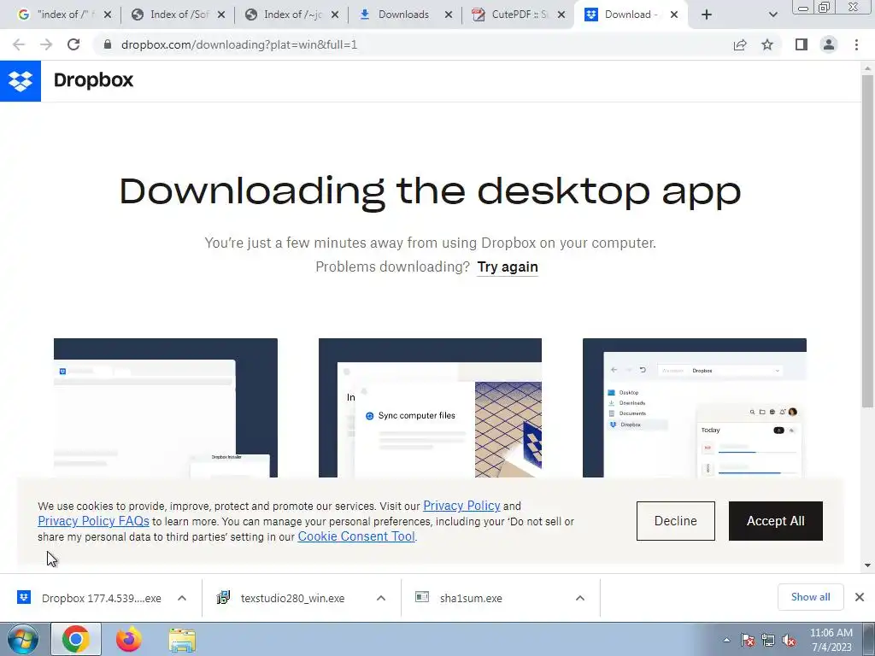Click the scrollbar up arrow

pyautogui.click(x=867, y=68)
